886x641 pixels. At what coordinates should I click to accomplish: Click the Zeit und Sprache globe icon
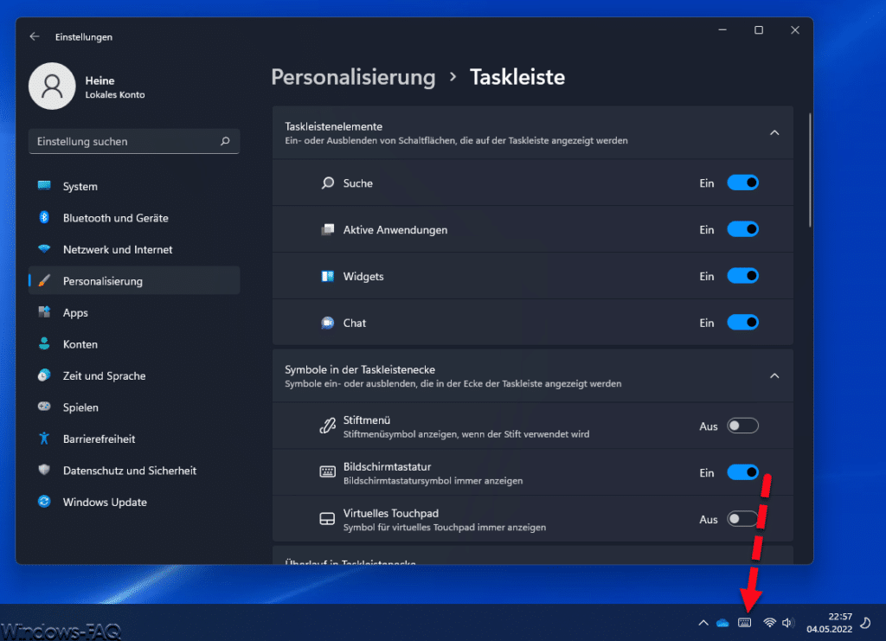coord(44,375)
